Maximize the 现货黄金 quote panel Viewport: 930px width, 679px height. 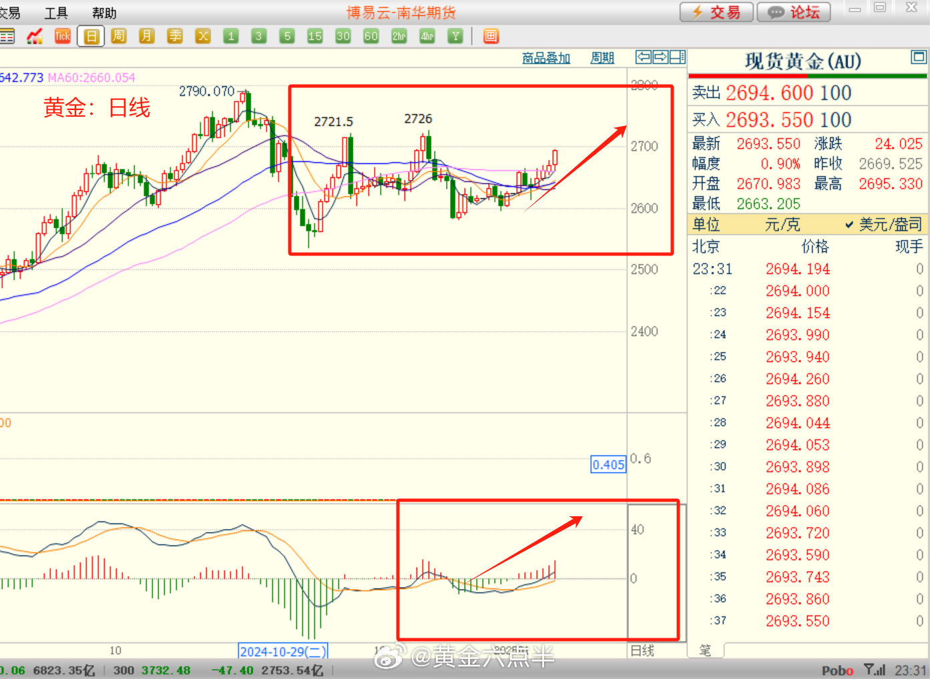click(919, 57)
